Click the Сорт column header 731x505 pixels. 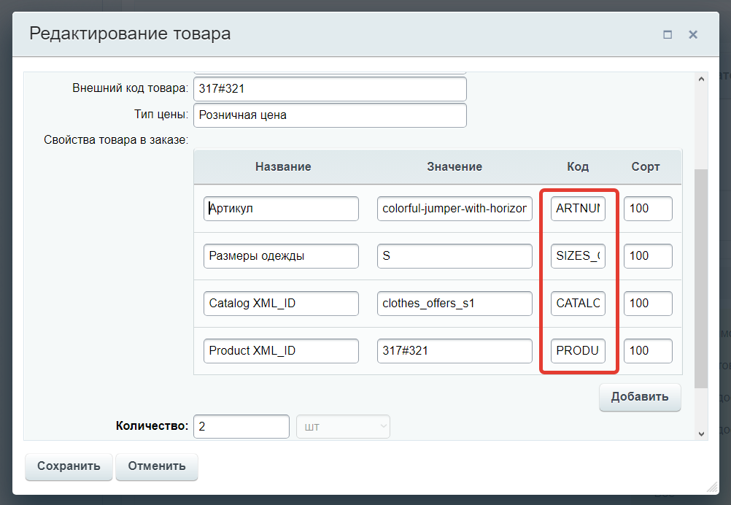point(646,167)
